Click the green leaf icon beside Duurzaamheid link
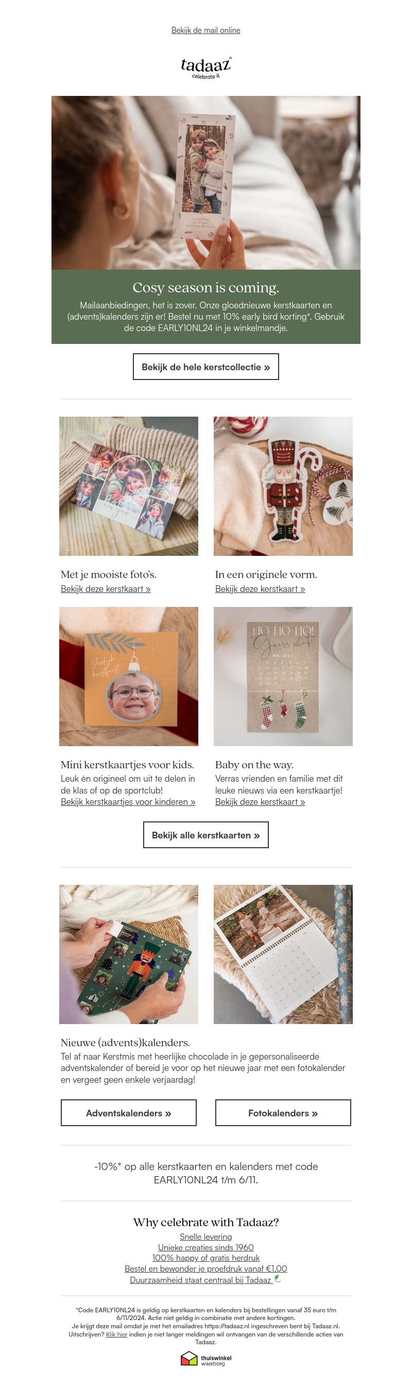 [x=278, y=1279]
